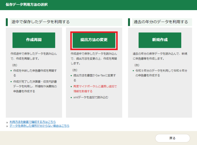Go back with the 戻る button
The image size is (197, 145).
point(172,138)
